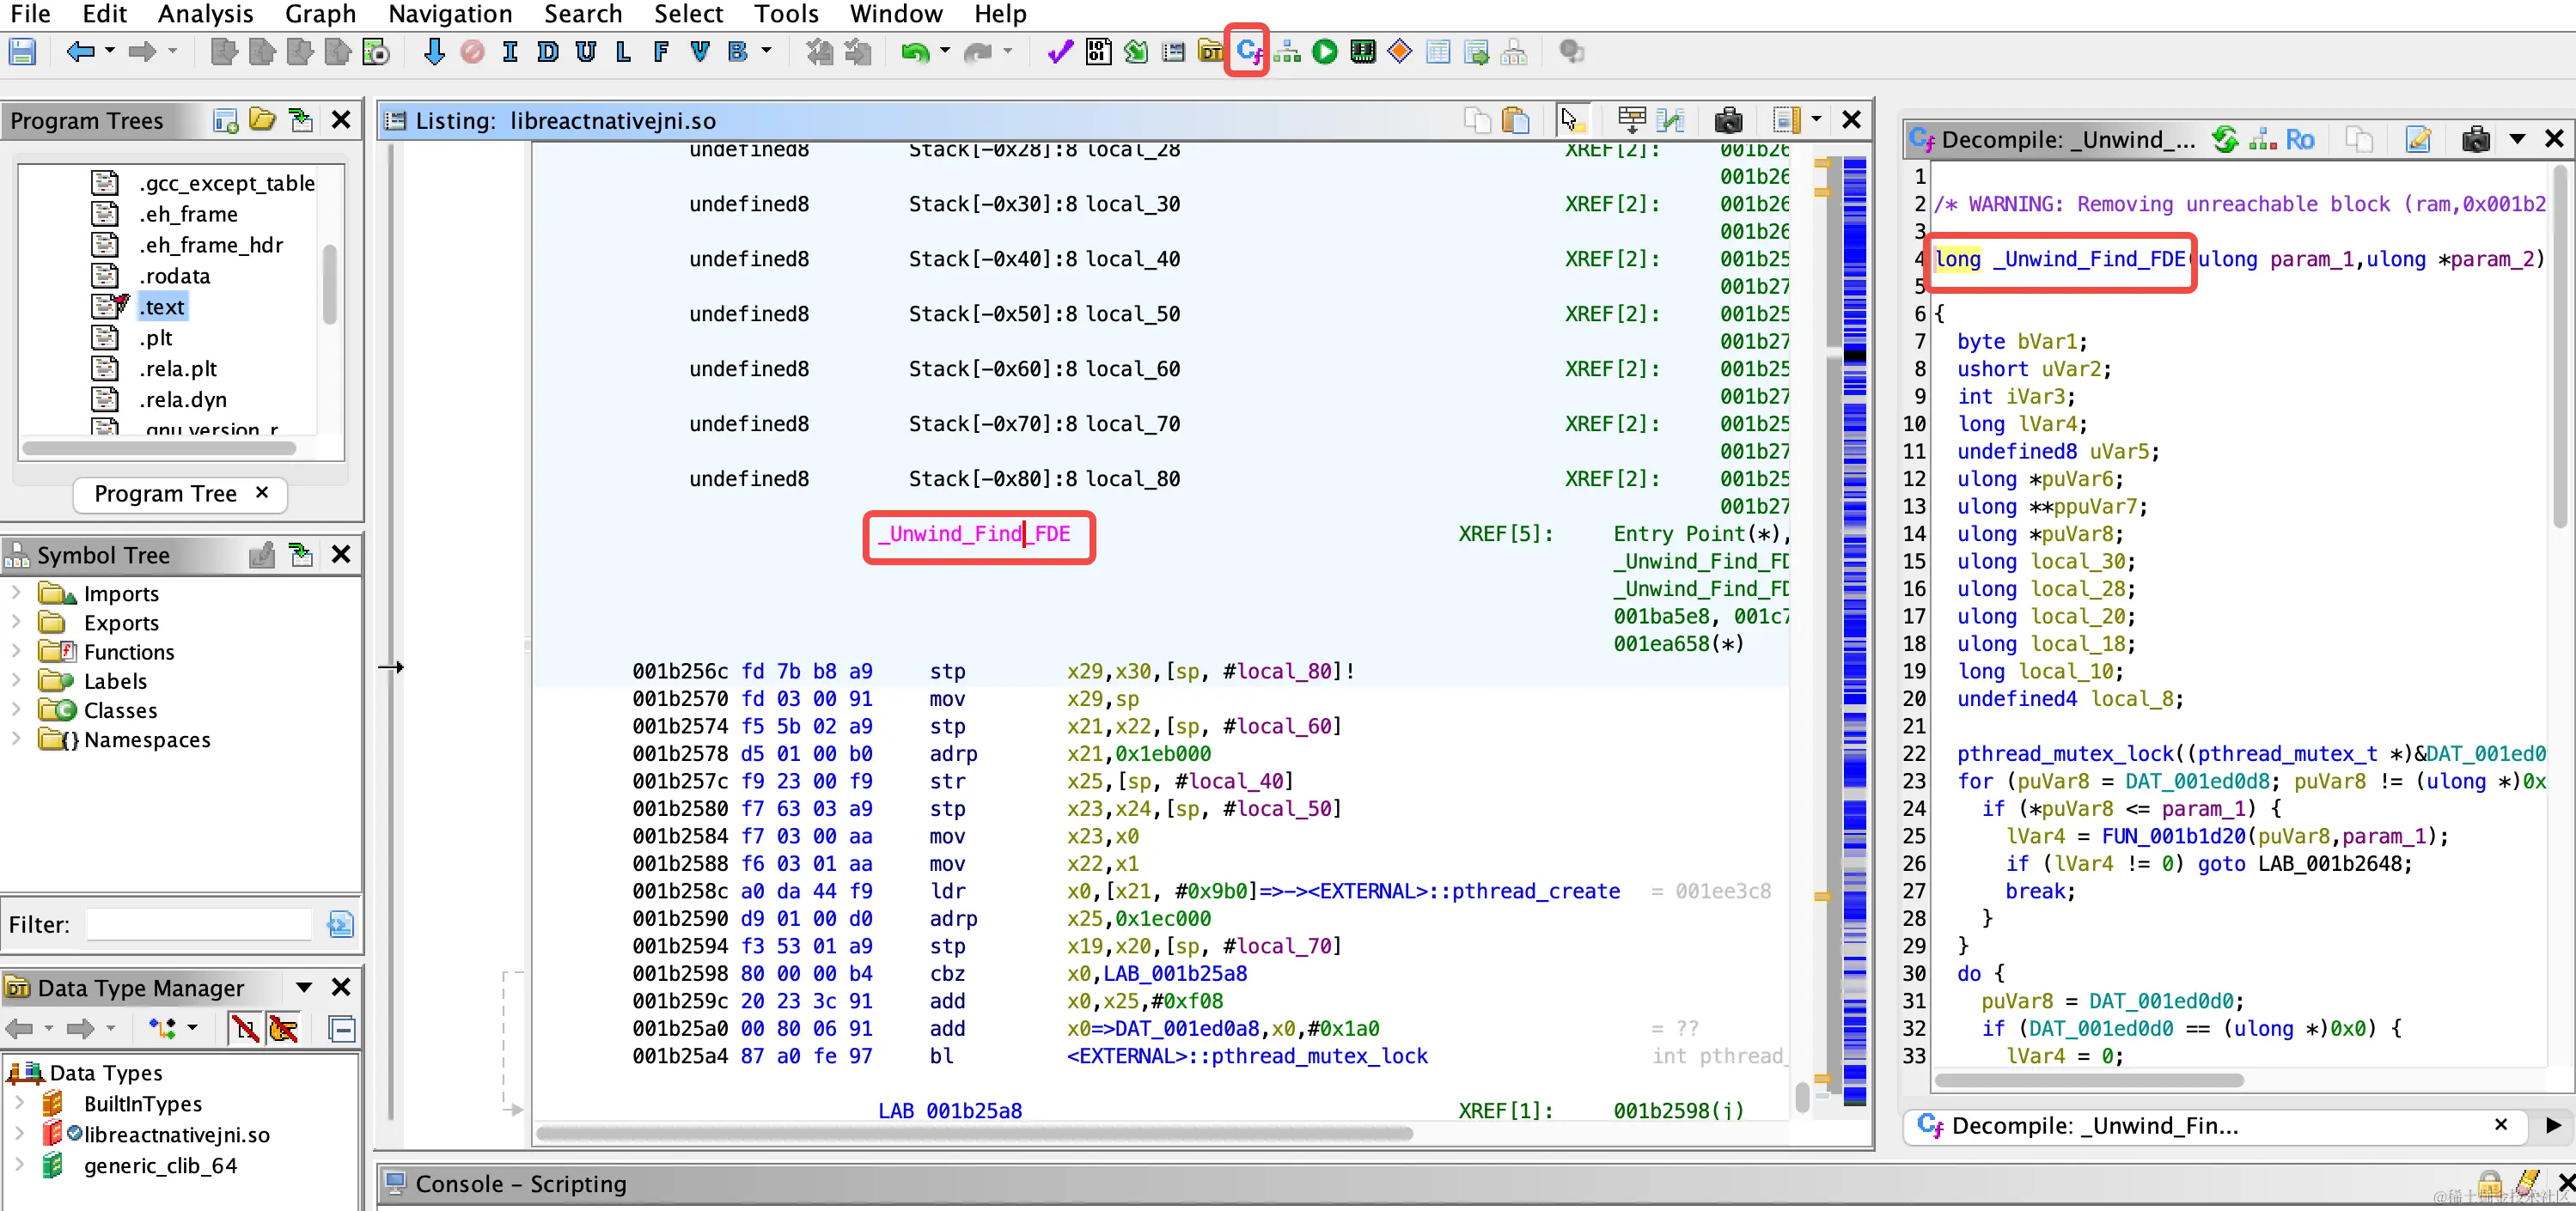
Task: Open Program Trees folder icon
Action: point(262,121)
